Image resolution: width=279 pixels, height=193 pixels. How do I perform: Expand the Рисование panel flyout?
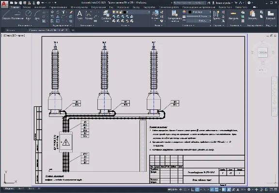pyautogui.click(x=25, y=26)
